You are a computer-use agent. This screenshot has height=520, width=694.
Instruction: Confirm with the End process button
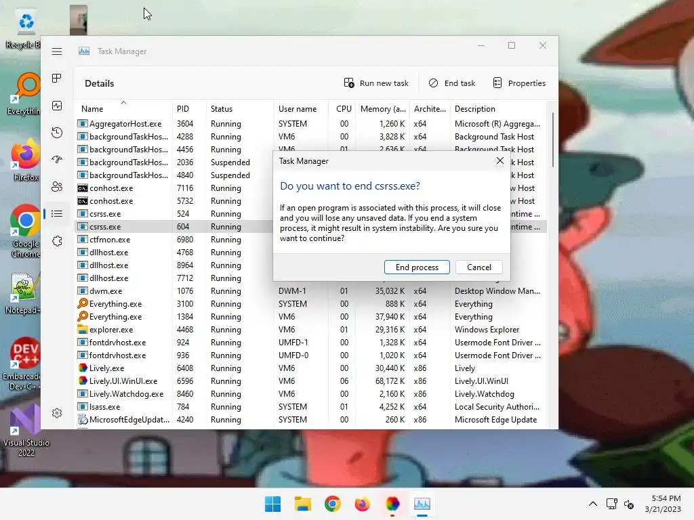[417, 267]
